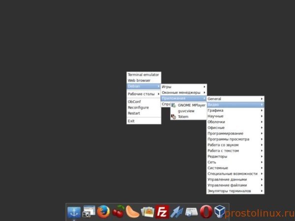295x221 pixels.
Task: Open the cherries app in dock
Action: click(118, 212)
